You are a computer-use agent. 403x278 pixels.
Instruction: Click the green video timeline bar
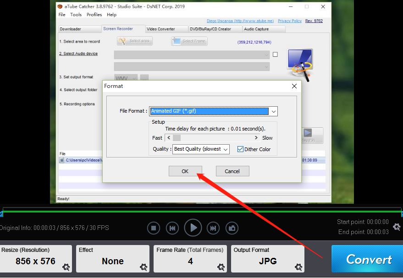[202, 212]
